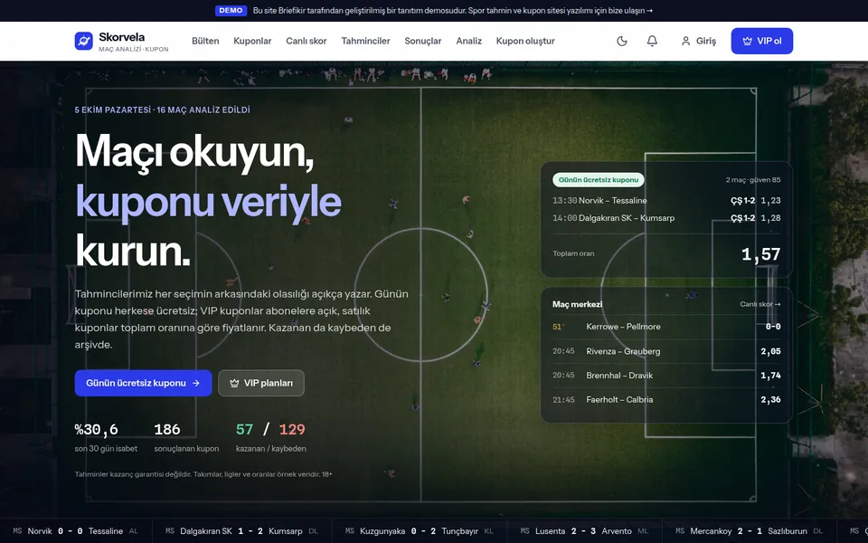Click the Günün ücretsiz kuponu green badge

click(599, 179)
